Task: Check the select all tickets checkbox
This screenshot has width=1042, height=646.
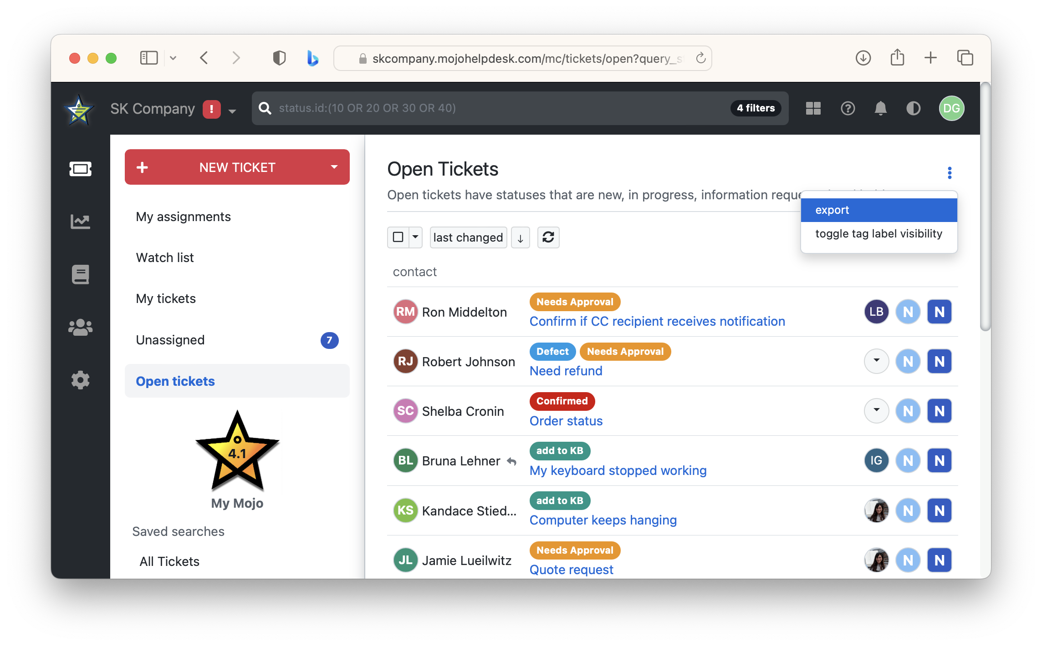Action: click(x=398, y=237)
